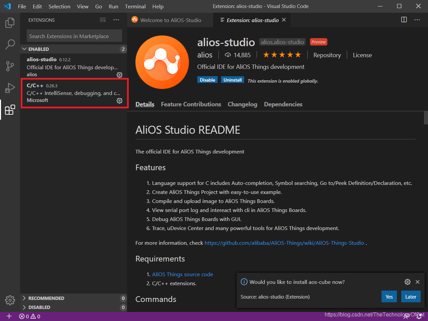
Task: Select the Feature Contributions tab
Action: click(x=191, y=104)
